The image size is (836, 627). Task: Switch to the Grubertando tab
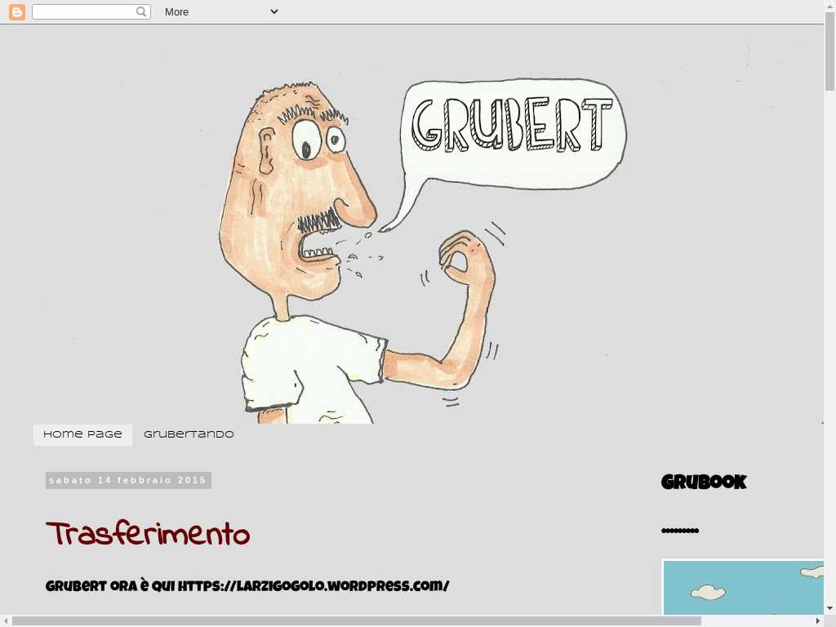(189, 434)
